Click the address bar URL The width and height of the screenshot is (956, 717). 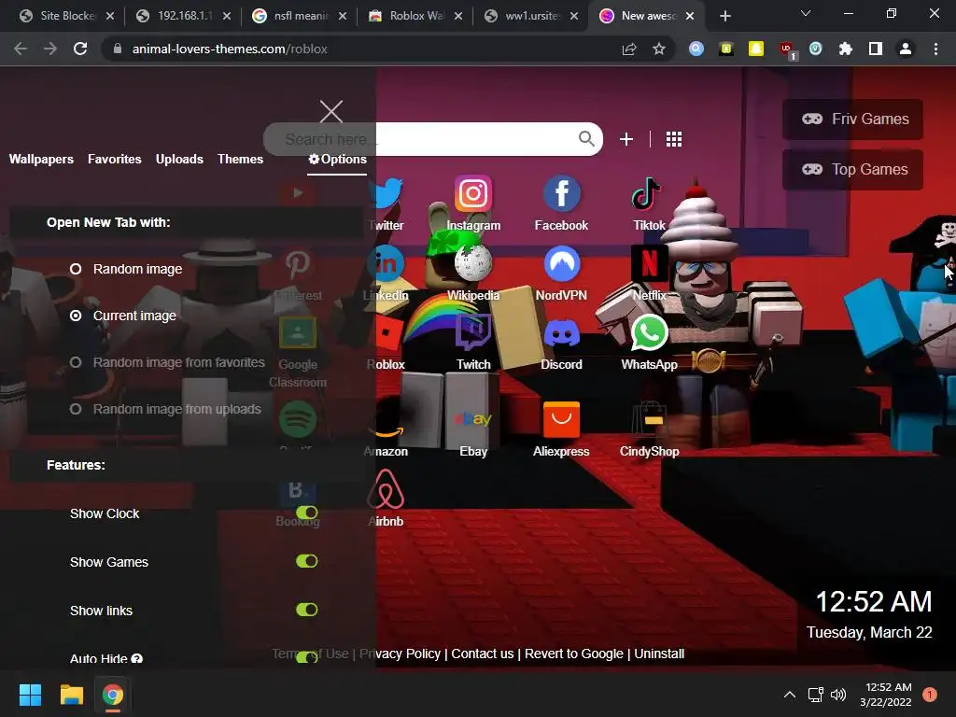click(x=230, y=49)
